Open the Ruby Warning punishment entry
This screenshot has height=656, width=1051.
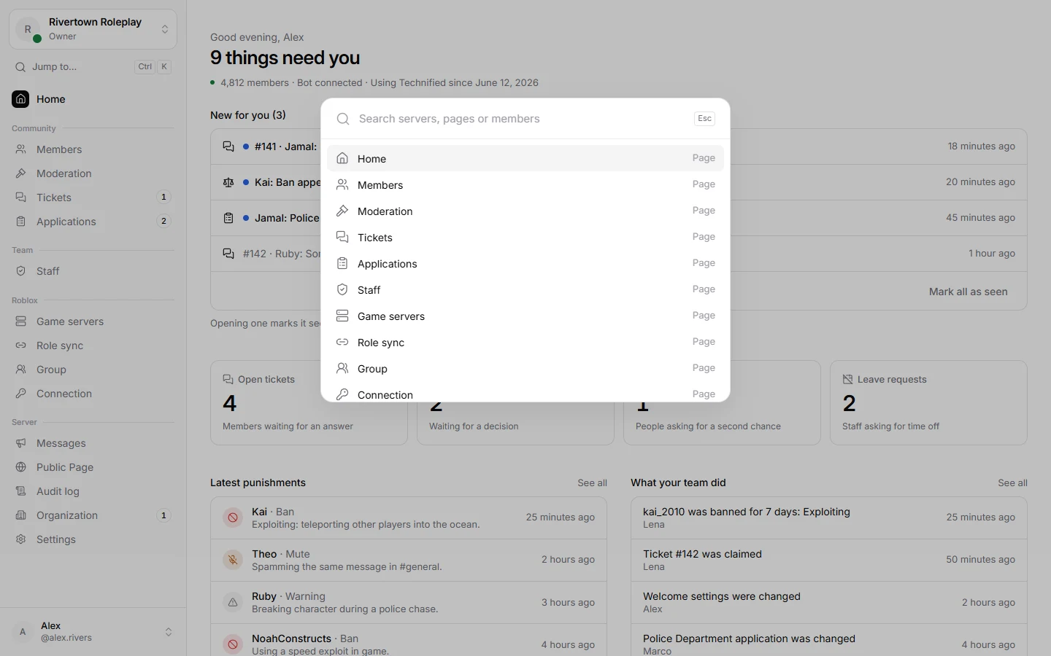tap(409, 602)
